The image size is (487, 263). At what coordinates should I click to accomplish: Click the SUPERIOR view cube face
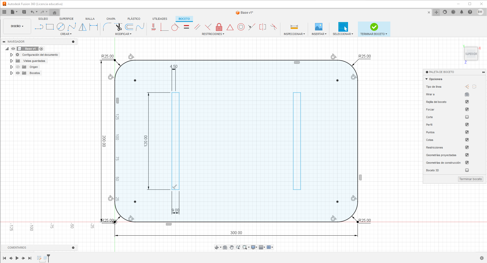471,54
